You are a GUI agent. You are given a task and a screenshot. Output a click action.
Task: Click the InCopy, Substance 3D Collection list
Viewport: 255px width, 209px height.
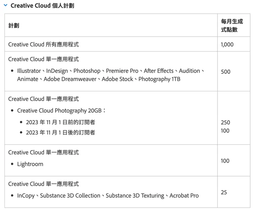(108, 196)
